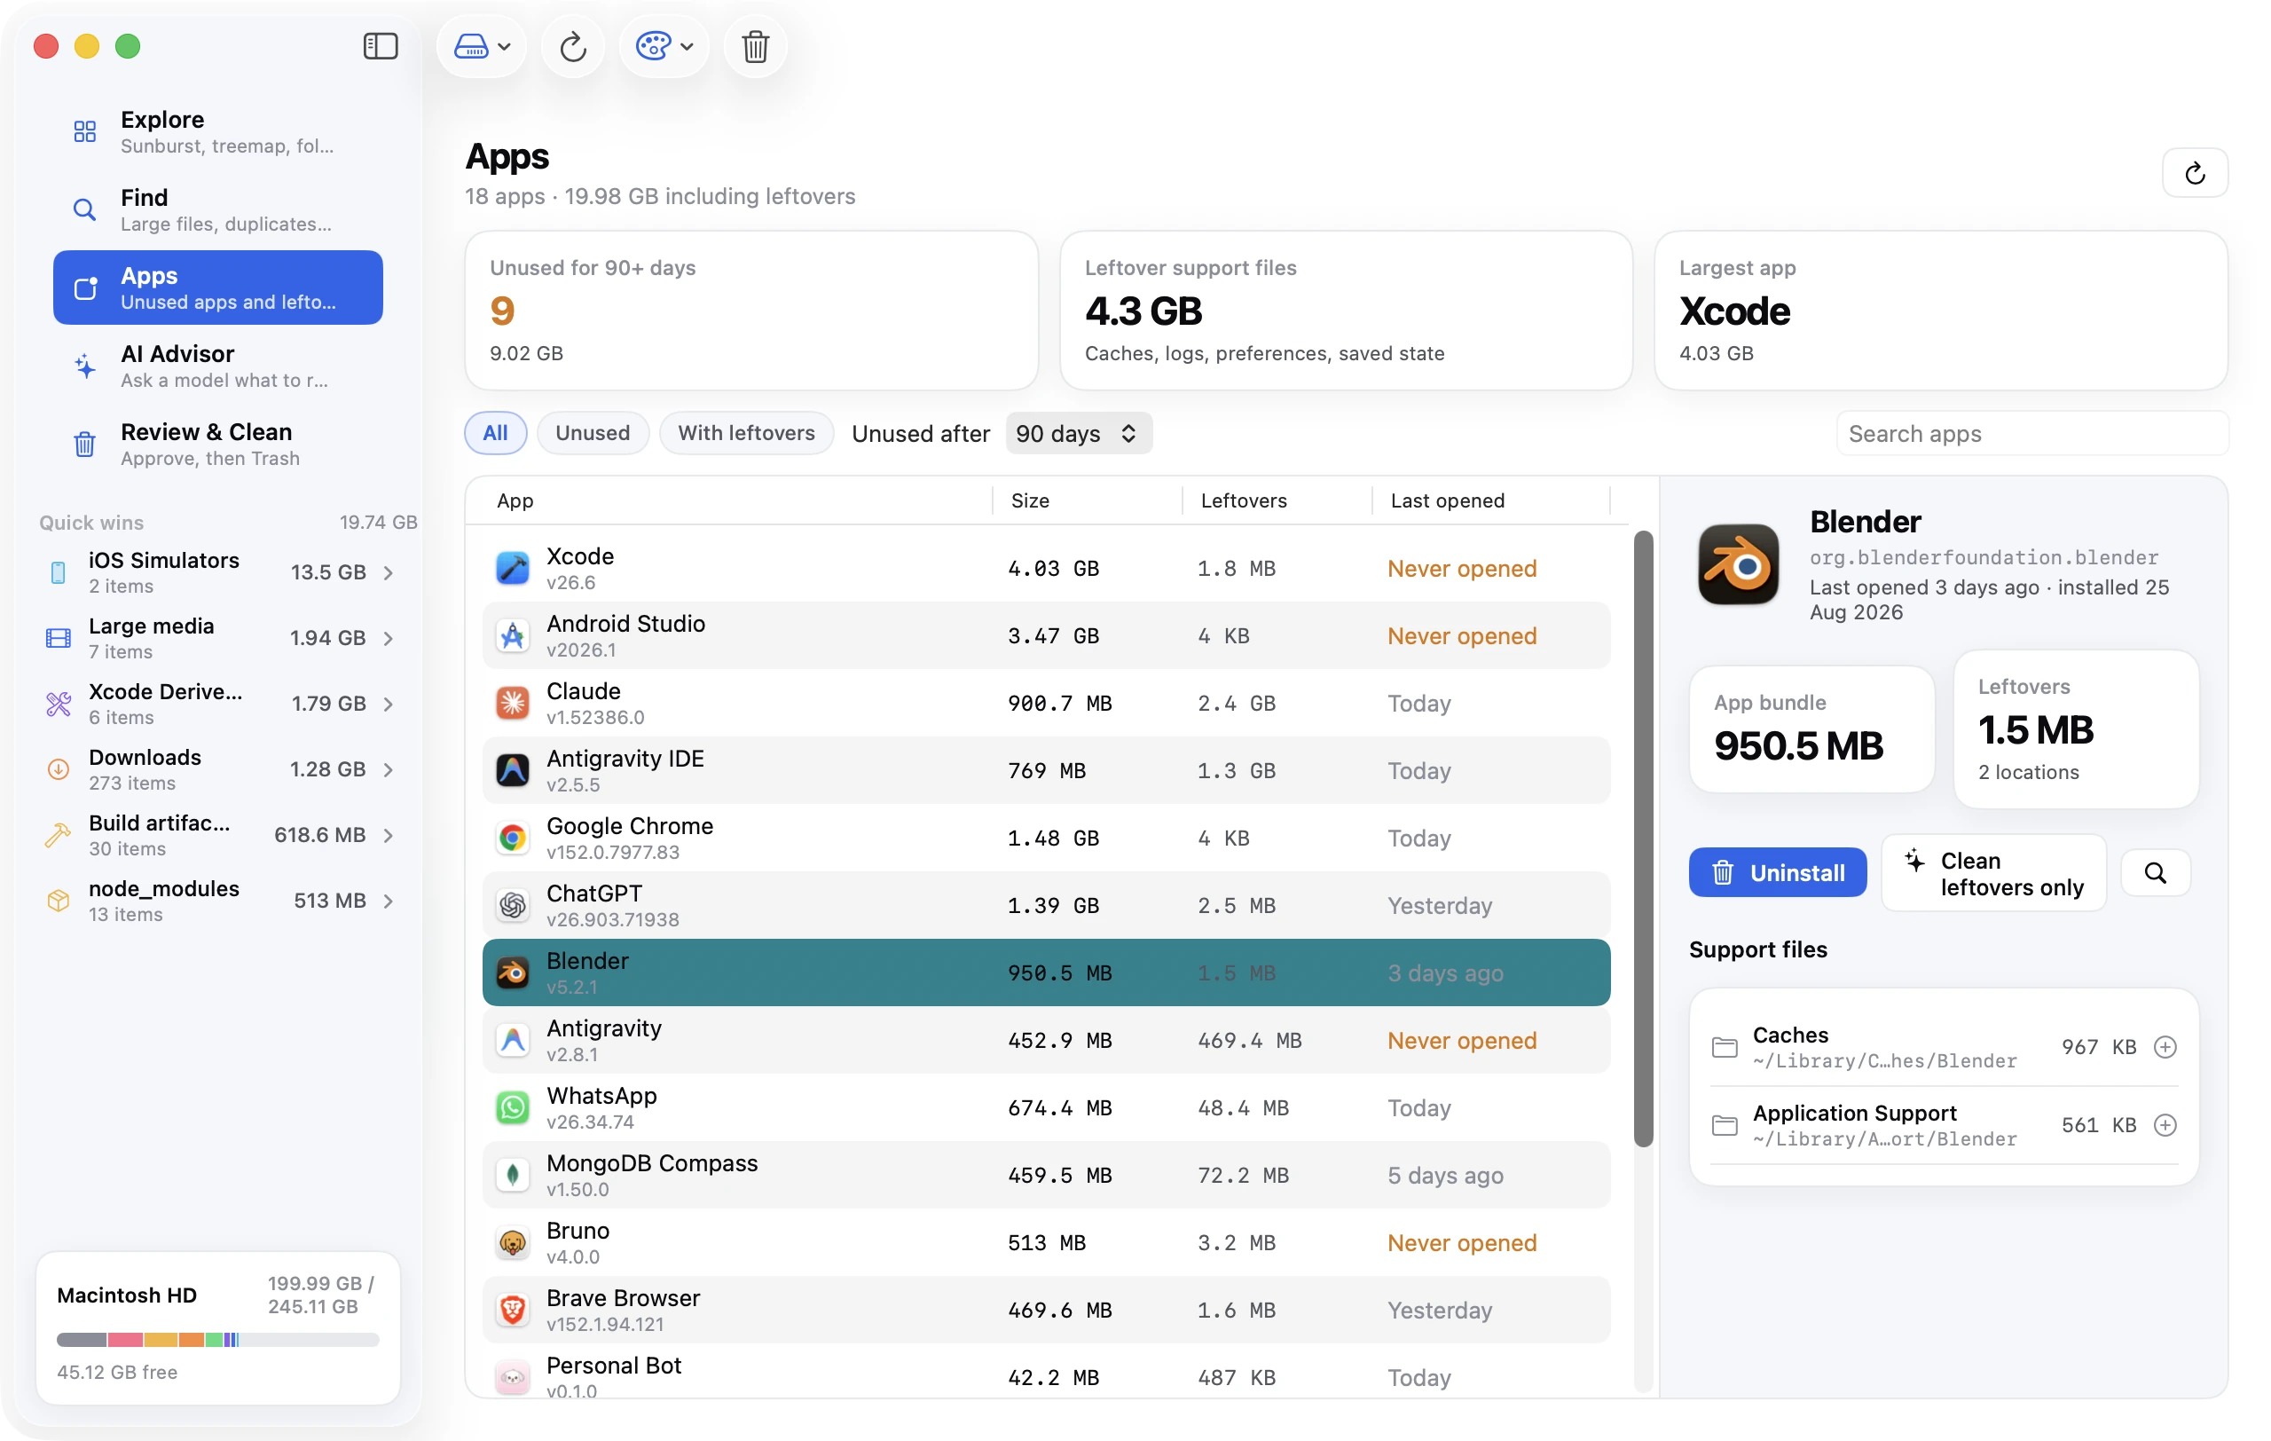This screenshot has width=2271, height=1441.
Task: Switch to the Find section
Action: [x=218, y=209]
